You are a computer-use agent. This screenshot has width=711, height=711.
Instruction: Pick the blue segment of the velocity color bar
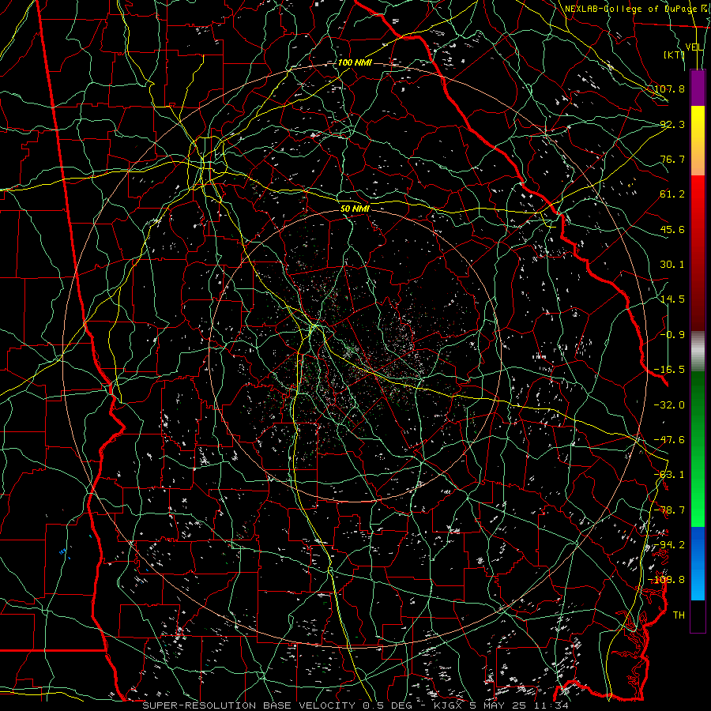(x=698, y=563)
